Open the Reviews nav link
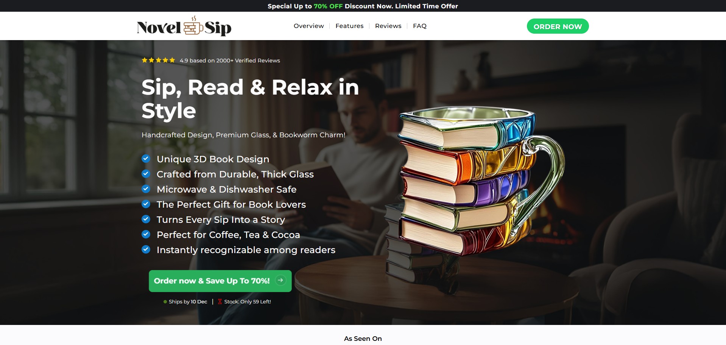This screenshot has width=726, height=345. pyautogui.click(x=388, y=26)
